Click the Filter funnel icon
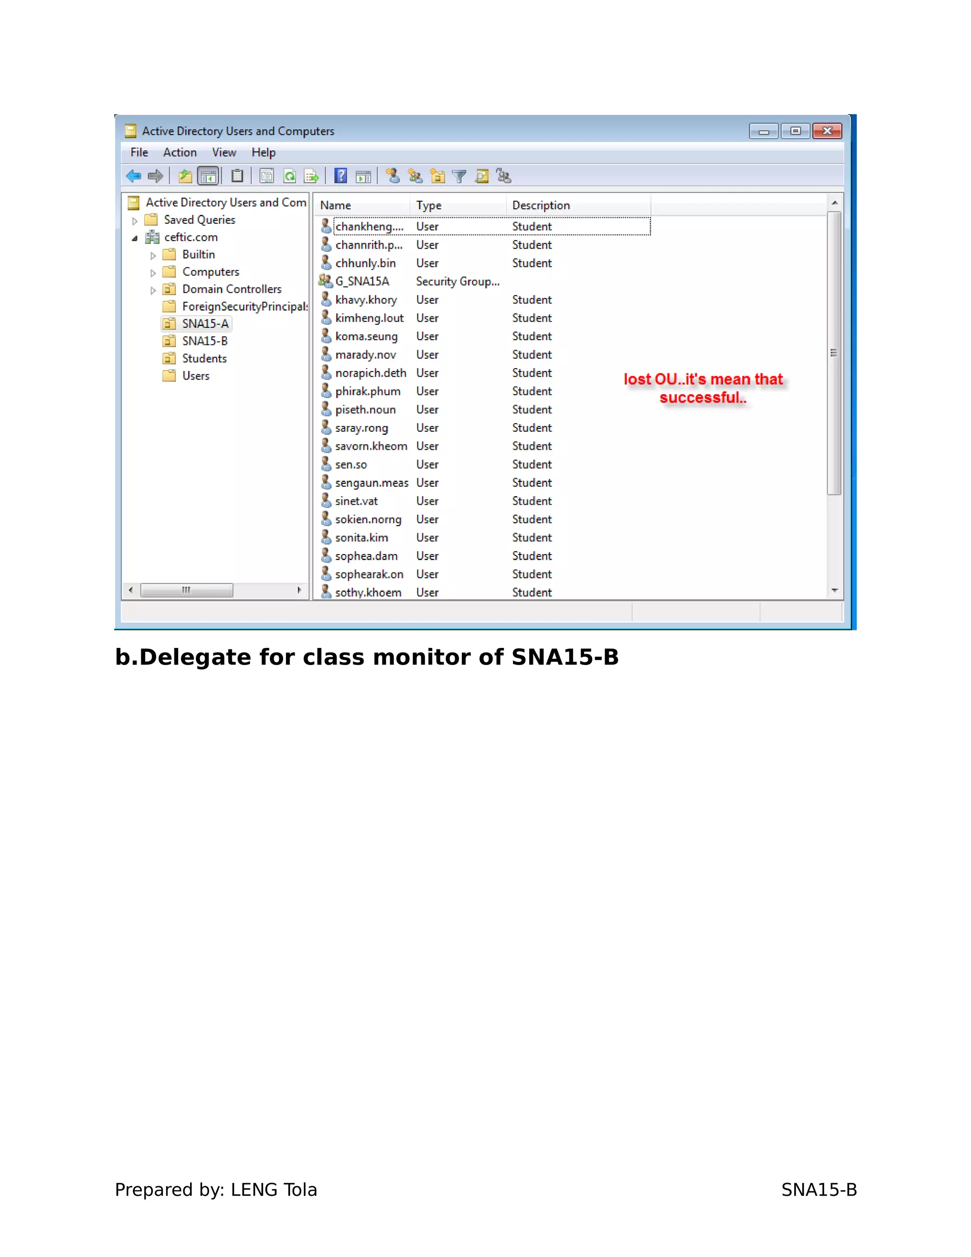 click(459, 177)
